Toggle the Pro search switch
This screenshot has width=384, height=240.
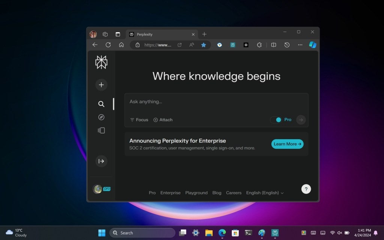(278, 120)
